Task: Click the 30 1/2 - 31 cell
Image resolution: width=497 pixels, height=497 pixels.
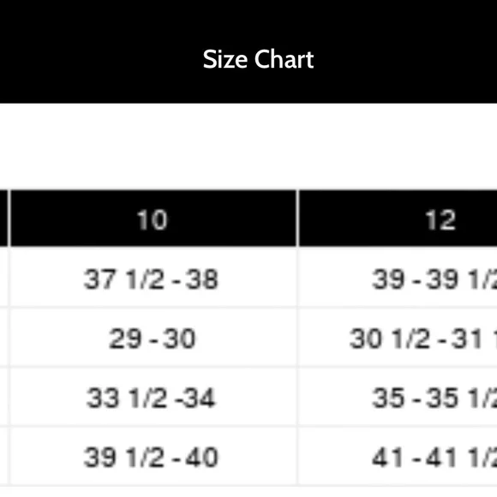Action: coord(398,337)
